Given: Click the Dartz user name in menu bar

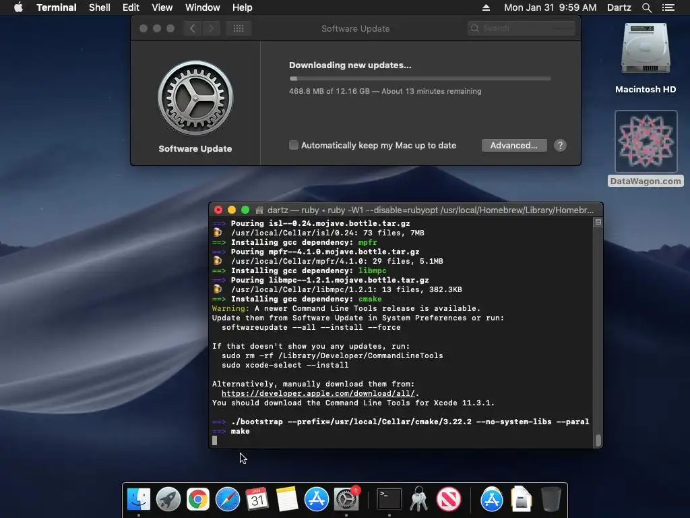Looking at the screenshot, I should (619, 7).
